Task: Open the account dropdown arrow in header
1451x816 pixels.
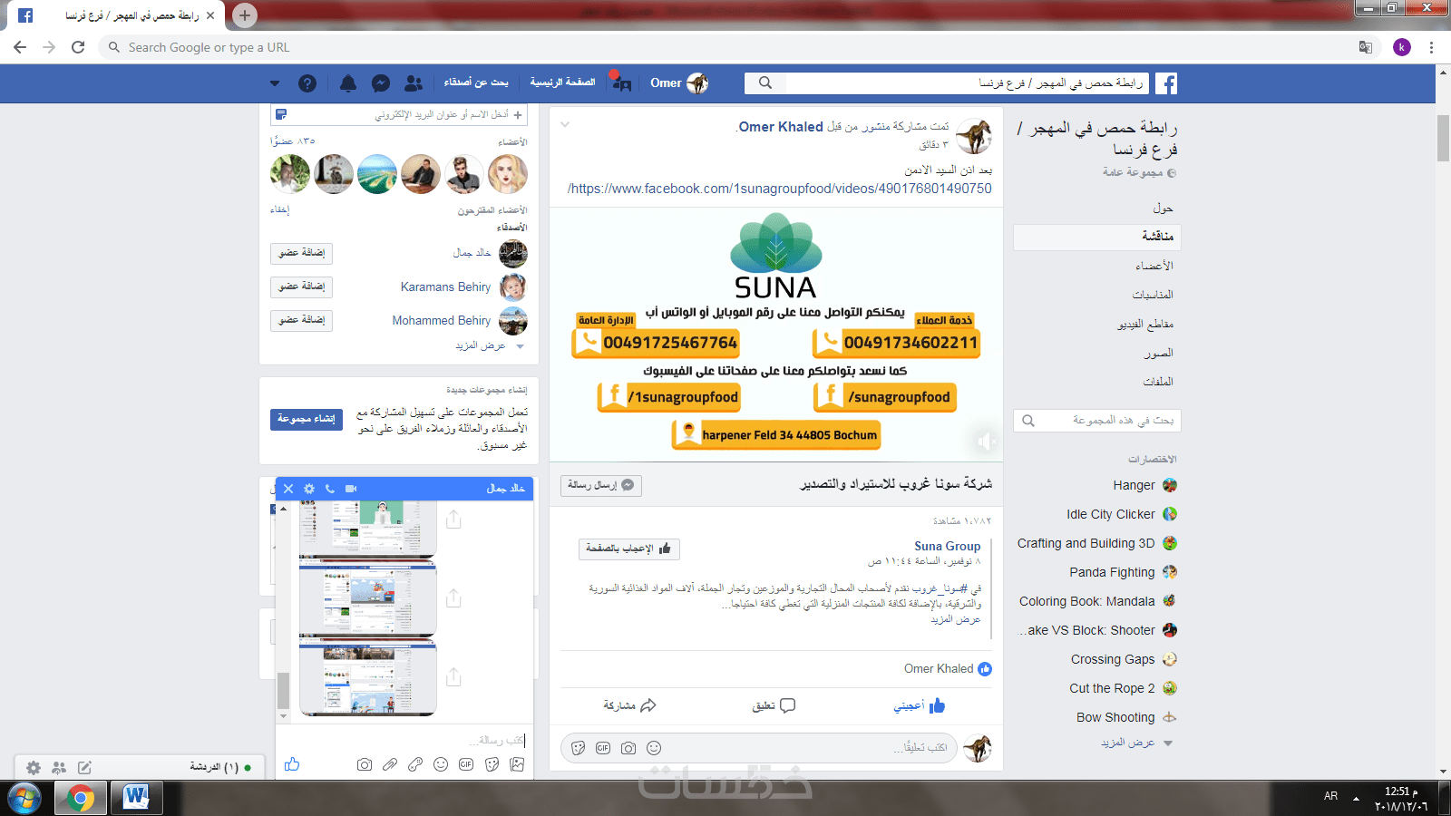Action: click(275, 83)
